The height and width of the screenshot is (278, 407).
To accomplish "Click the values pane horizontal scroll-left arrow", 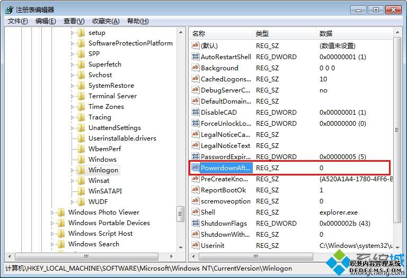I will [x=193, y=256].
